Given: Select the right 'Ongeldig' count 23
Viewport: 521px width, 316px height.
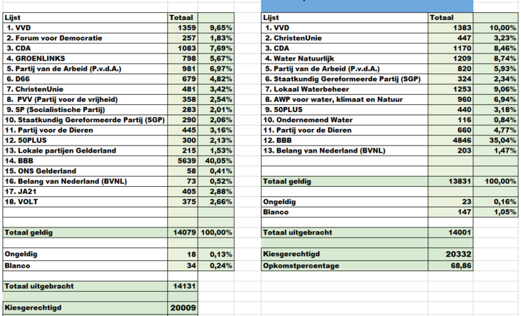Looking at the screenshot, I should [x=450, y=202].
